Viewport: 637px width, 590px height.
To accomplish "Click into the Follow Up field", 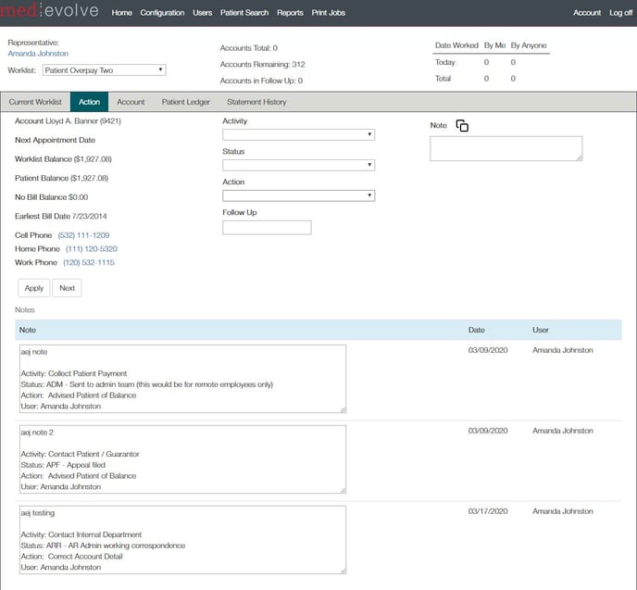I will (x=267, y=228).
